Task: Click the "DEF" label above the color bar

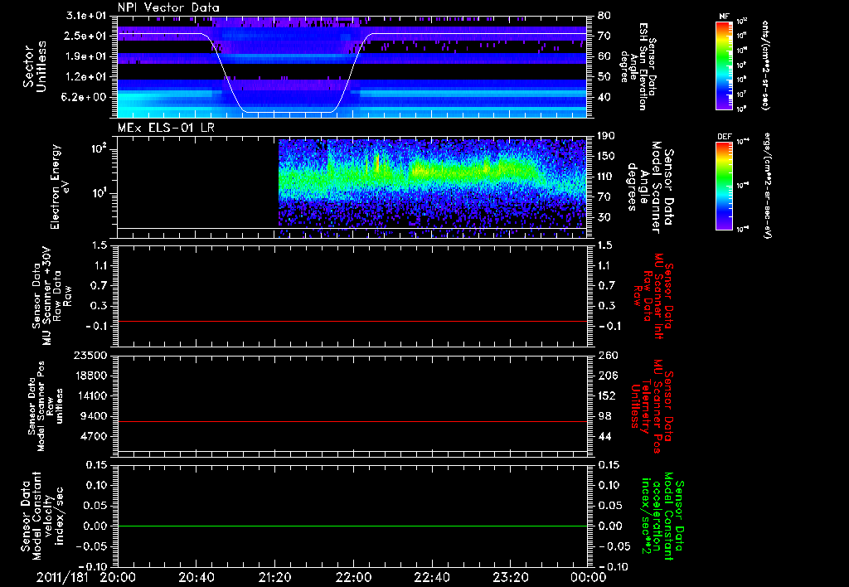Action: (x=724, y=137)
